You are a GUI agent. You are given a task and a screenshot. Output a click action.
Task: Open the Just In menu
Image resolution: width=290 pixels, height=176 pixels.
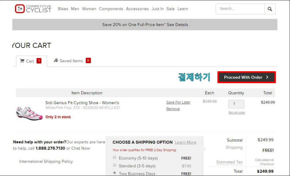coord(158,9)
